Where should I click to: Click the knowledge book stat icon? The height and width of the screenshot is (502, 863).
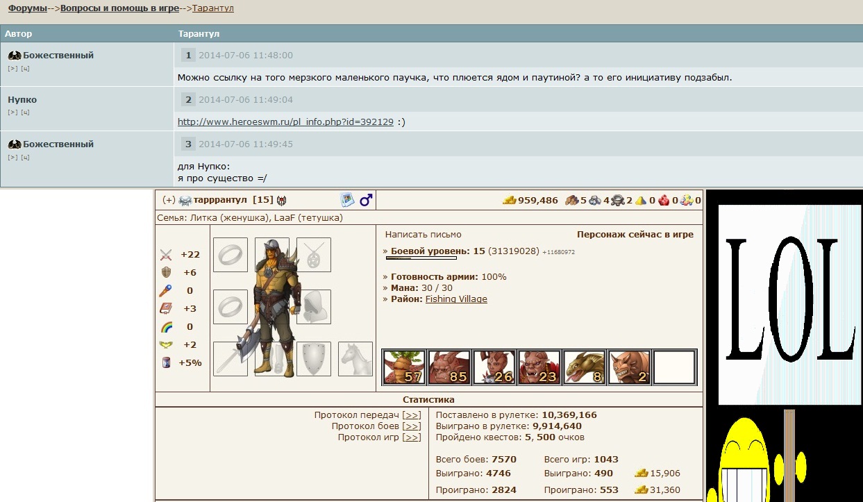click(166, 309)
